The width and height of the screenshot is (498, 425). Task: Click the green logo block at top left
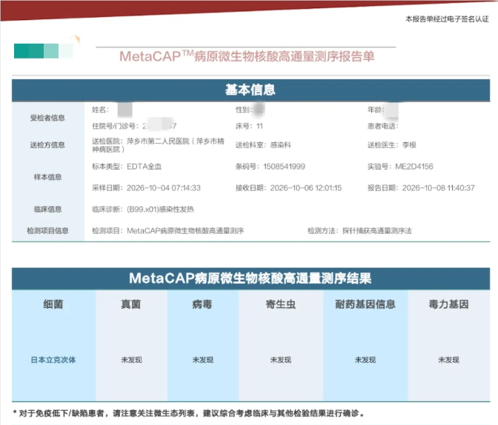pos(44,51)
